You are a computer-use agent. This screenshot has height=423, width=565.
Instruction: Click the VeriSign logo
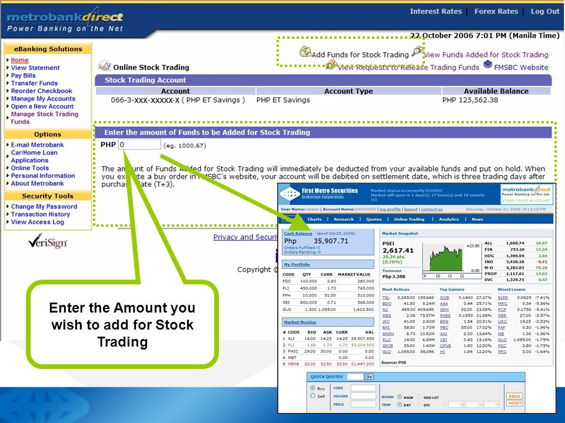(48, 241)
